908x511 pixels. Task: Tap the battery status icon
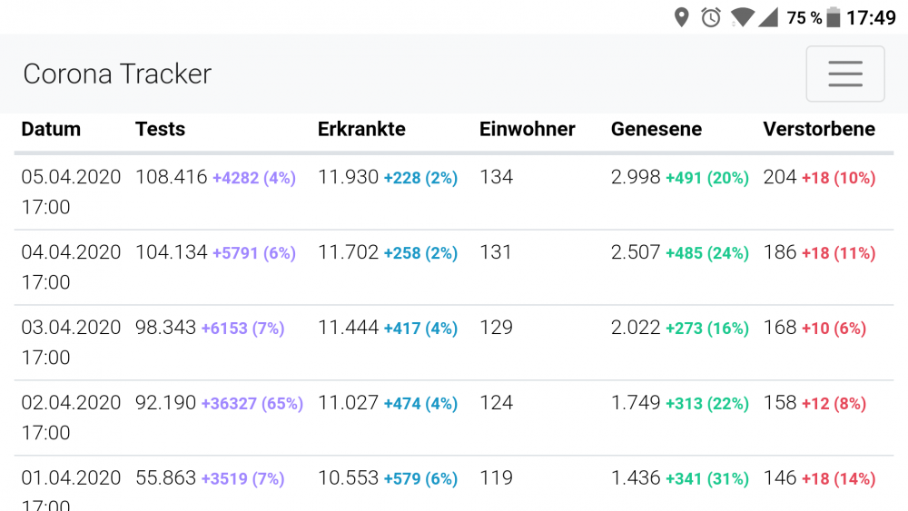coord(834,17)
